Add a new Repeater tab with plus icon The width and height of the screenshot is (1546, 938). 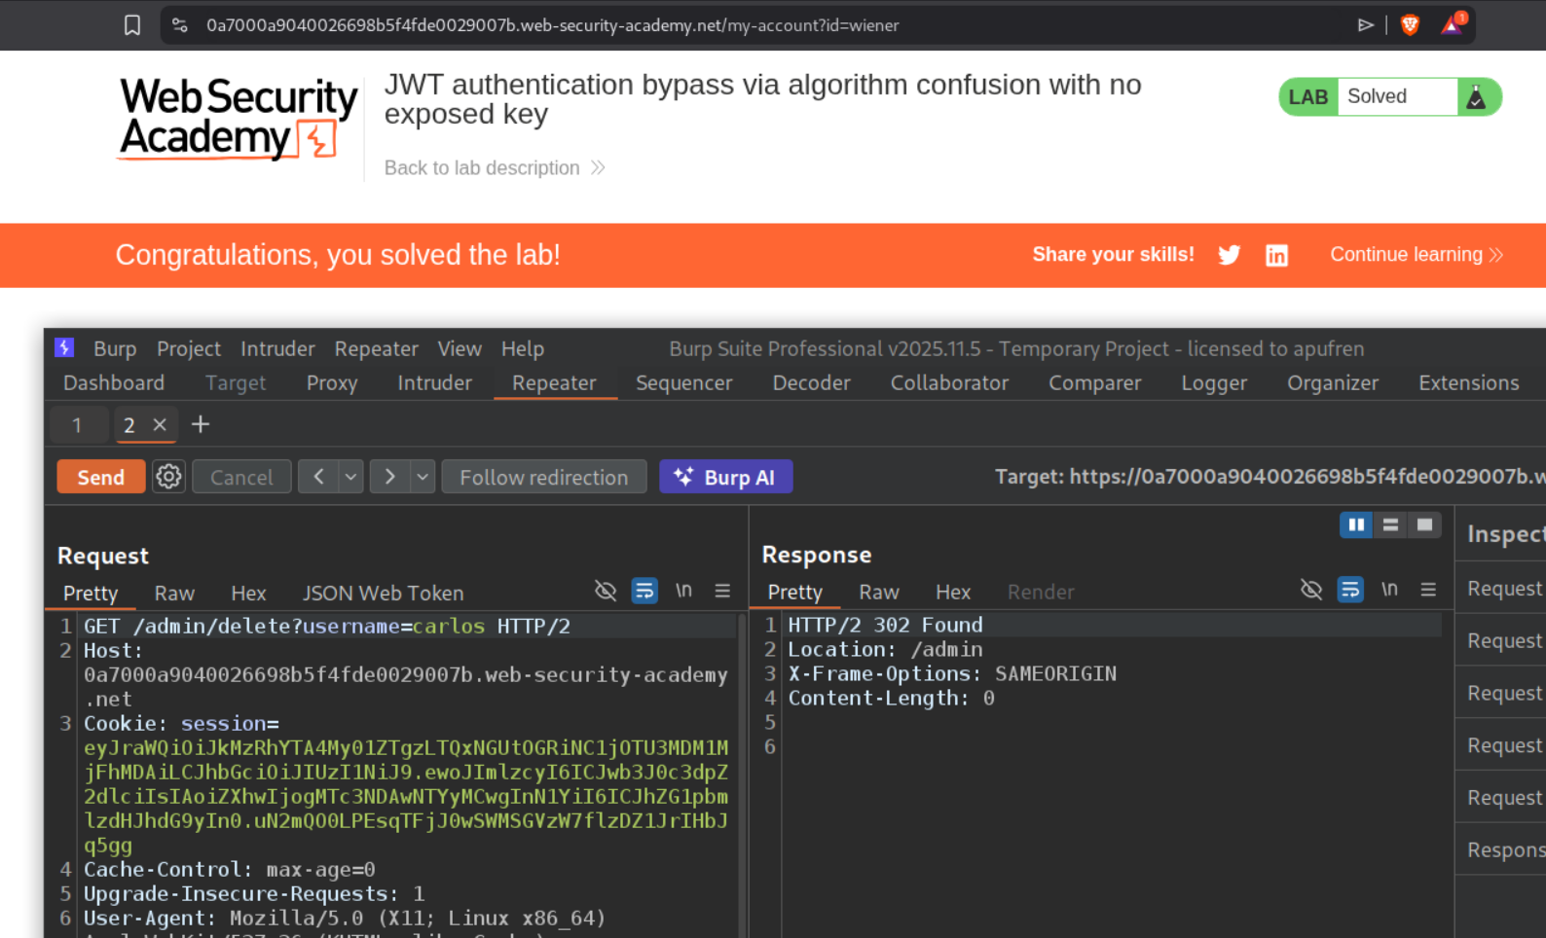coord(201,425)
